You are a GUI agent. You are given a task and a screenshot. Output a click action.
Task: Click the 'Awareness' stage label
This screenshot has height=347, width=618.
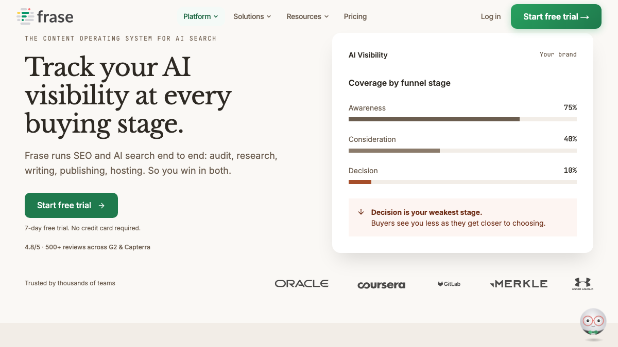pos(367,108)
